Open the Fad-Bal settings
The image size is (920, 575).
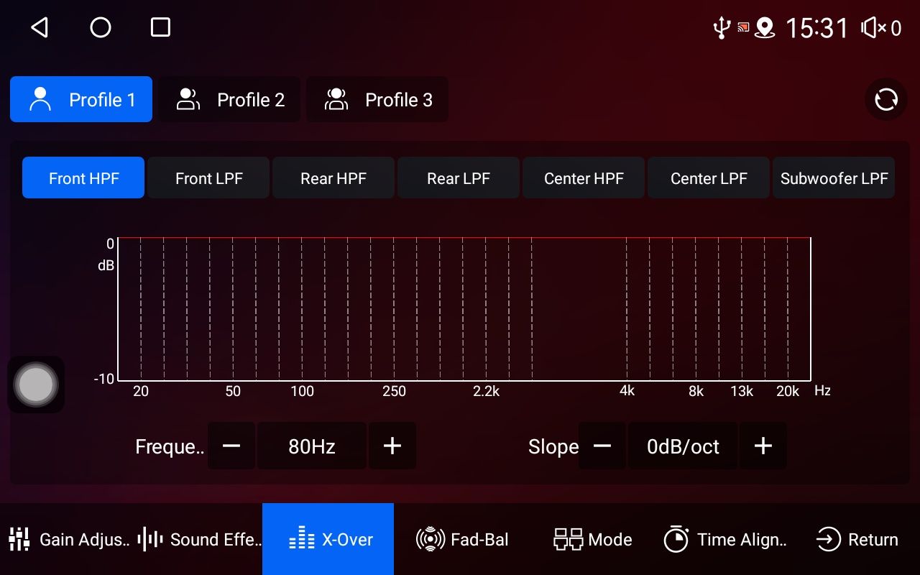462,539
